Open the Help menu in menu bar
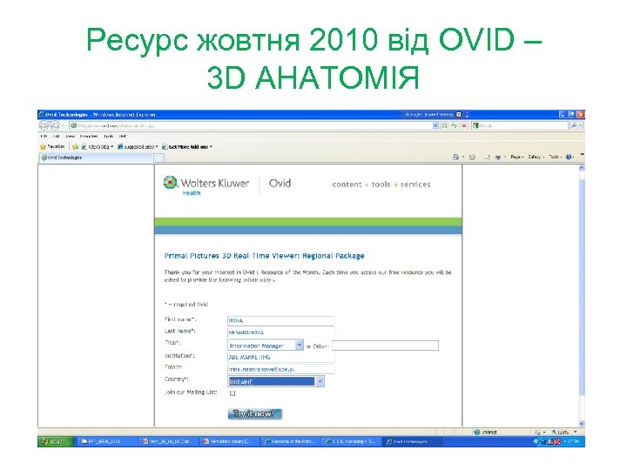 [x=123, y=136]
